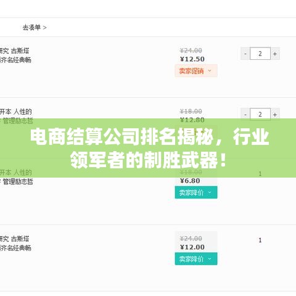Select the ¥12.50 price text

click(x=192, y=59)
